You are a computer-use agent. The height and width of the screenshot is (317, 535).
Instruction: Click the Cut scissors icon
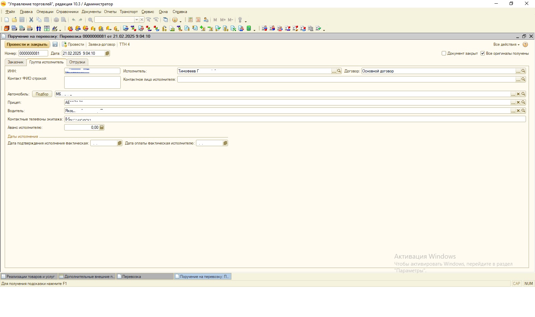(31, 20)
